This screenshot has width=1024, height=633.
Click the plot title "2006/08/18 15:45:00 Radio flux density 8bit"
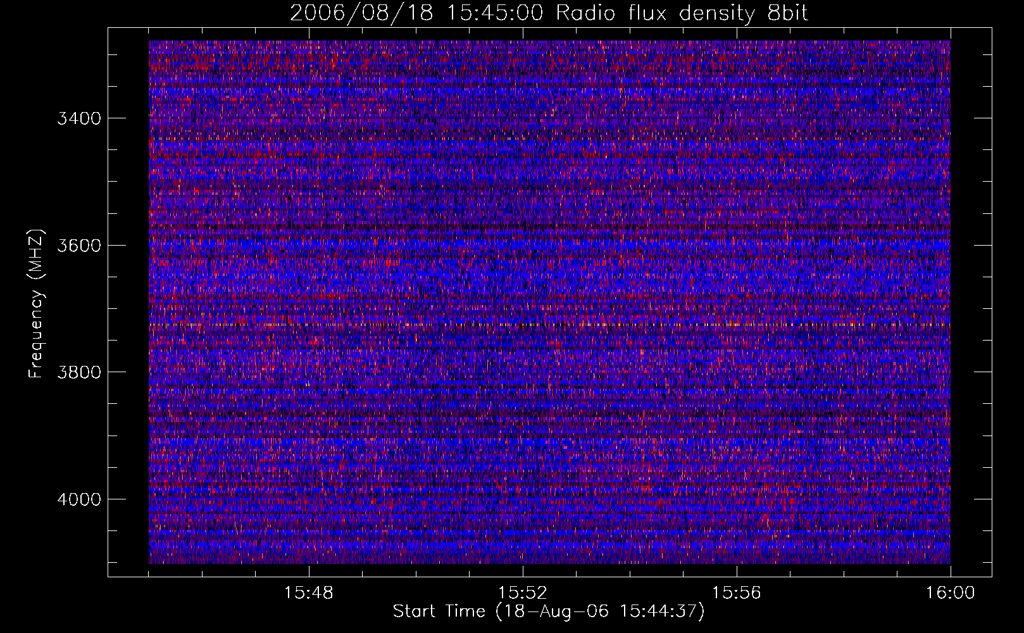coord(549,13)
